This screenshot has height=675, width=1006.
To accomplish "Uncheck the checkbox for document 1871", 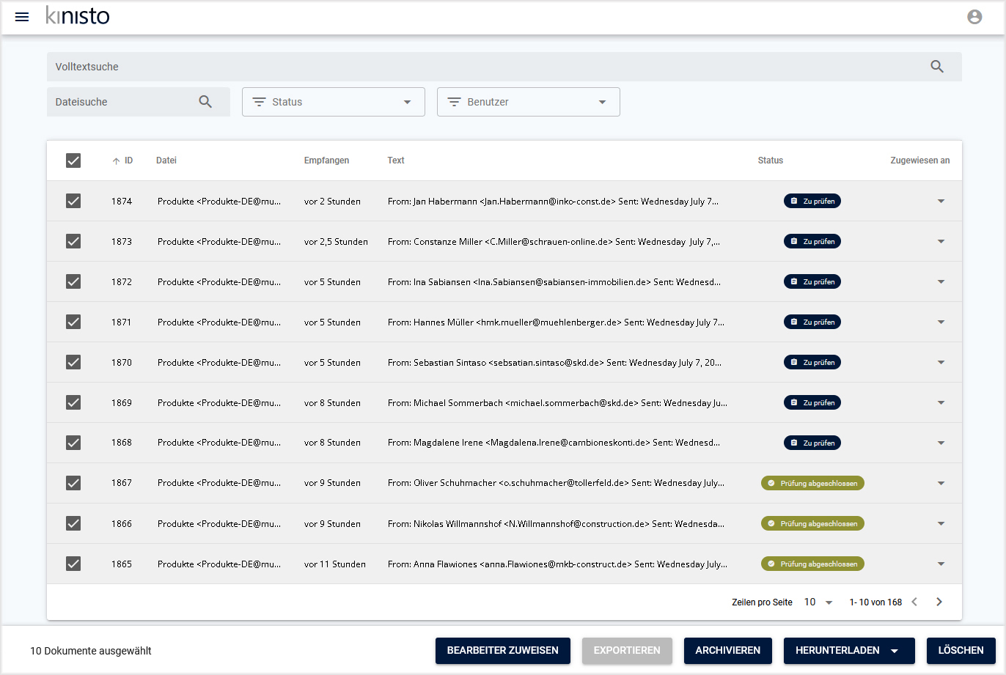I will [x=73, y=322].
